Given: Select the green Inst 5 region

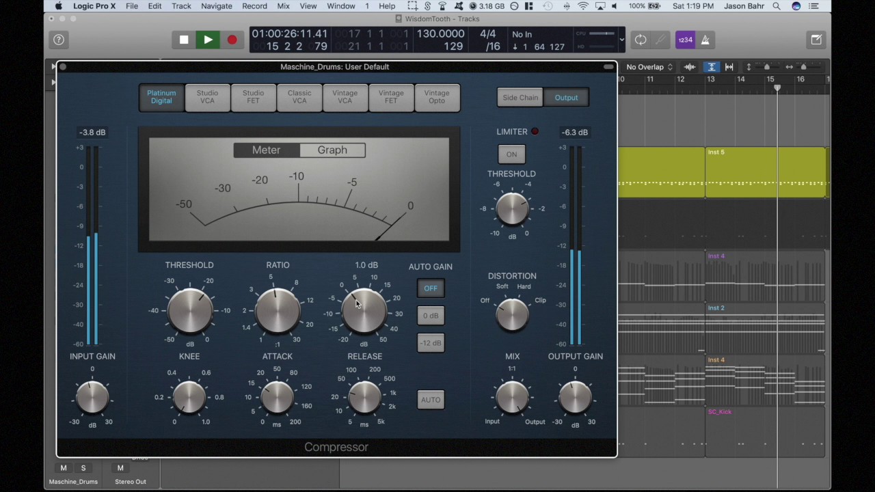Looking at the screenshot, I should [x=764, y=172].
